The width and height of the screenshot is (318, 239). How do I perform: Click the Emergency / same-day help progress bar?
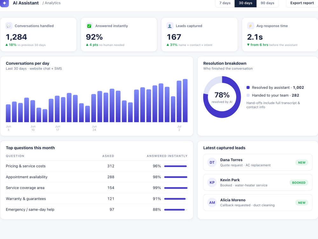[176, 210]
